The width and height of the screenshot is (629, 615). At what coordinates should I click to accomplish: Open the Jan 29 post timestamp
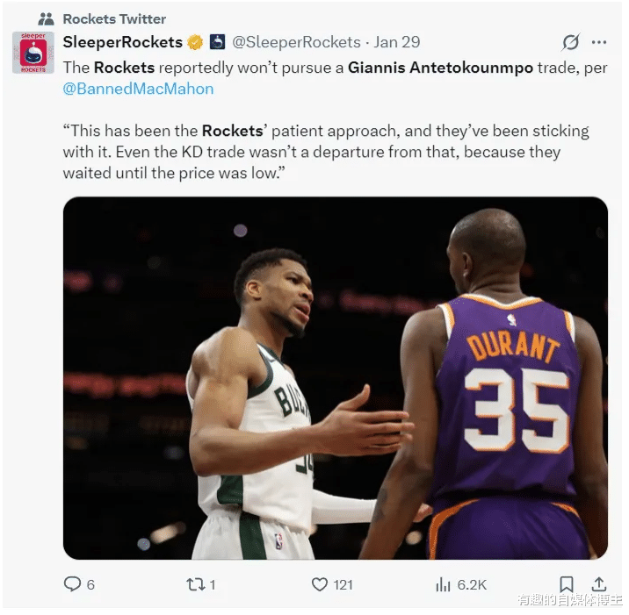[x=397, y=42]
